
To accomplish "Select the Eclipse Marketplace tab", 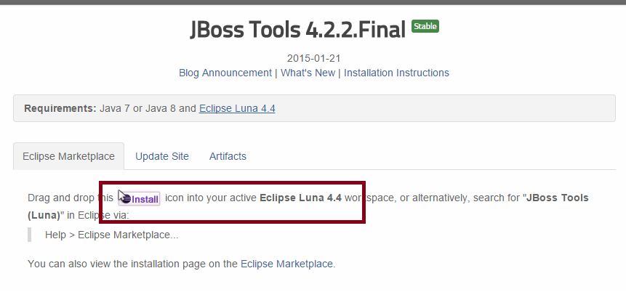I will pos(68,156).
